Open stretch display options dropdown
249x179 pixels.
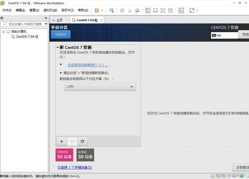[197, 10]
